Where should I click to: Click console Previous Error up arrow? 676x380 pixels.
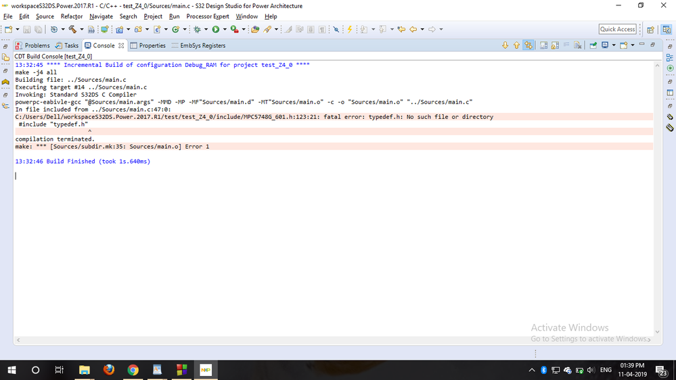pyautogui.click(x=516, y=45)
